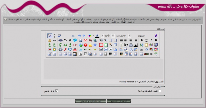Viewport: 206px width, 108px height.
Task: Insert PHP code tag
Action: (61, 40)
